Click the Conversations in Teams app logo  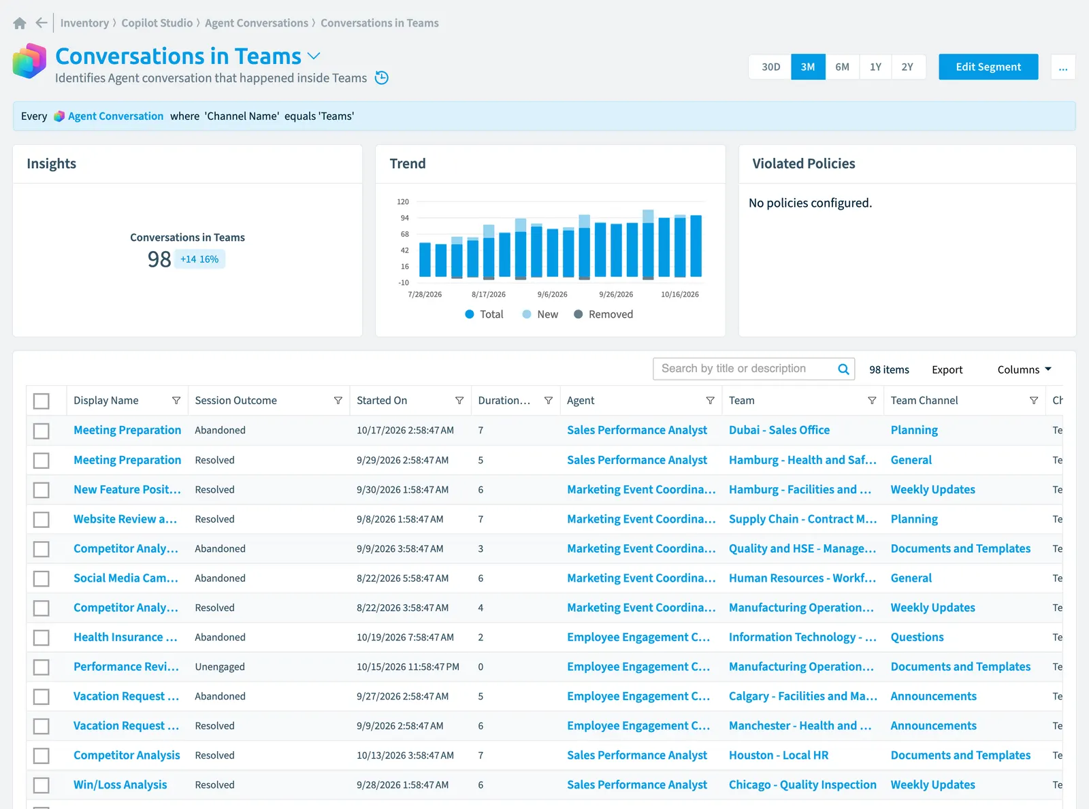tap(29, 61)
